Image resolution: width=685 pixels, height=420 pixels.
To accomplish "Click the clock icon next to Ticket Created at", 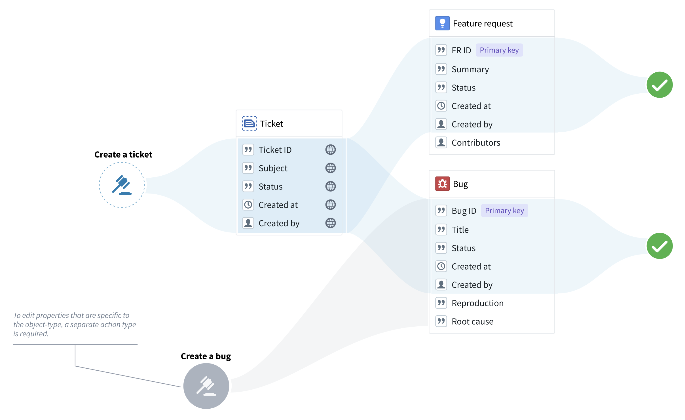I will click(x=248, y=205).
